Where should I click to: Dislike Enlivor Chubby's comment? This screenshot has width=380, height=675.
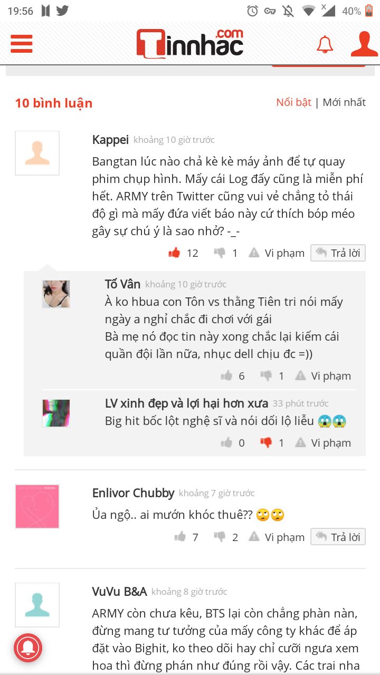point(220,537)
